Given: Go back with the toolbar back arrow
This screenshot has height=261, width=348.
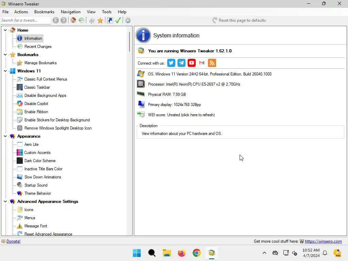Looking at the screenshot, I should [x=55, y=20].
